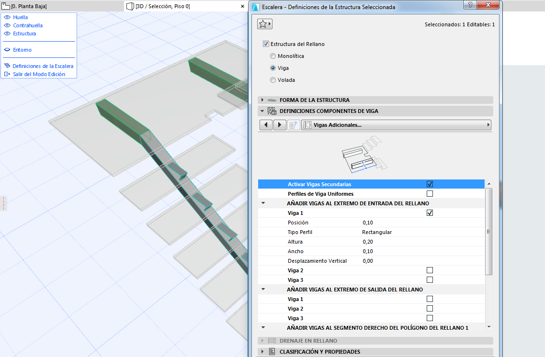
Task: Click Salir del Modo Edición
Action: (x=39, y=74)
